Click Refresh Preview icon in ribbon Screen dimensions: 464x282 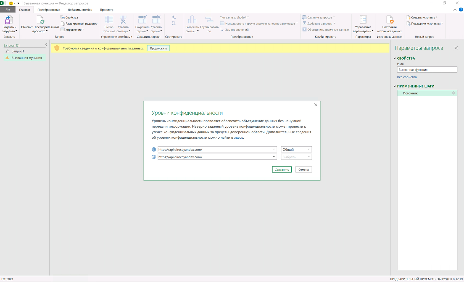point(40,20)
